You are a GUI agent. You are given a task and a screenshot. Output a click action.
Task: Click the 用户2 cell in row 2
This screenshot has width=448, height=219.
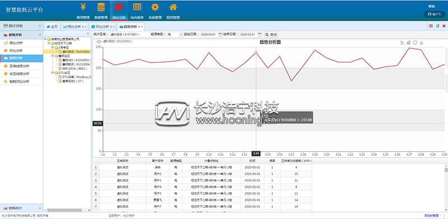pos(158,174)
